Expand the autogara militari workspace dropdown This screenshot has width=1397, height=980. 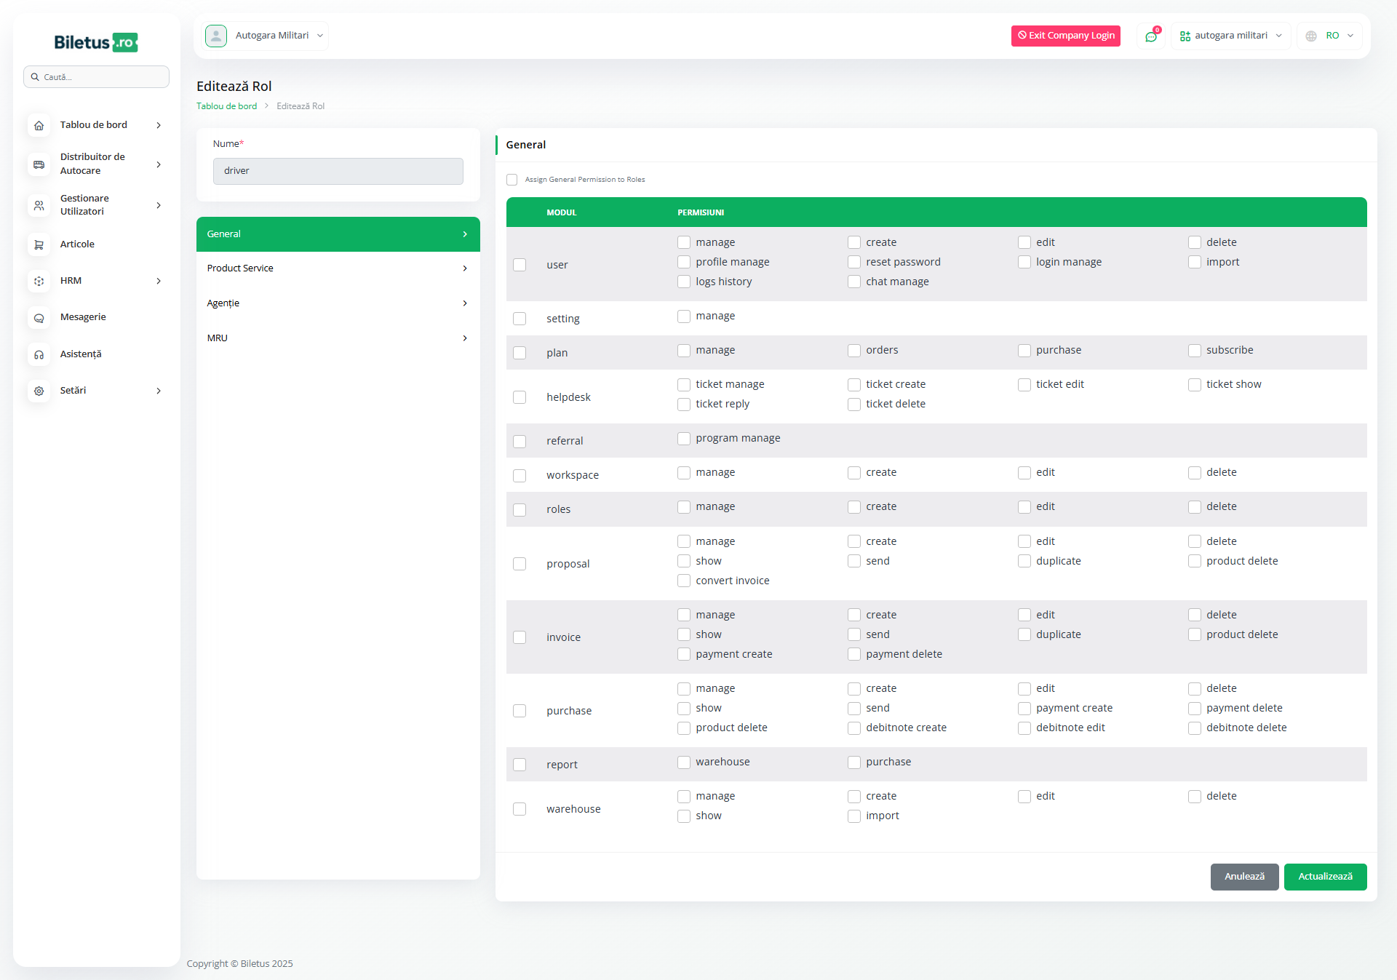pos(1231,36)
